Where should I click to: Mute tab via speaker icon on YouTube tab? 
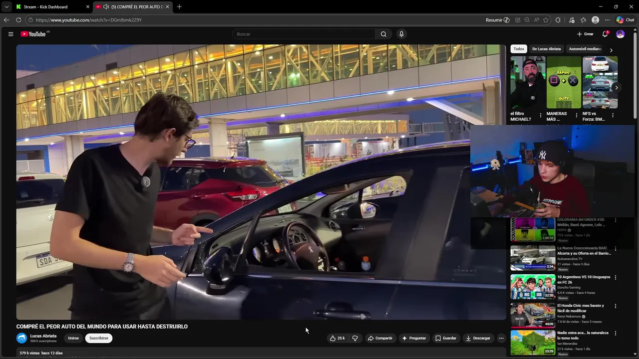click(x=106, y=7)
